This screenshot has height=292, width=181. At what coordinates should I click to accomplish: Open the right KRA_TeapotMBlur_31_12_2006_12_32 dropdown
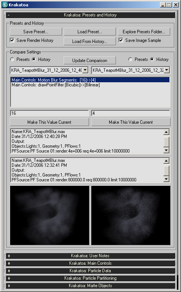(x=167, y=70)
